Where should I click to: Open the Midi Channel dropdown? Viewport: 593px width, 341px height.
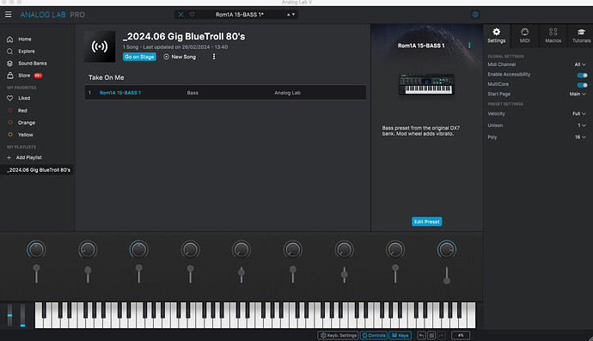(x=580, y=64)
